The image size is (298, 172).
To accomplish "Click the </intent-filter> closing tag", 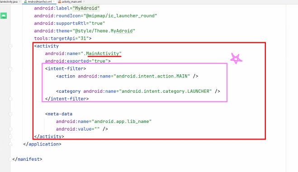I will pyautogui.click(x=67, y=99).
